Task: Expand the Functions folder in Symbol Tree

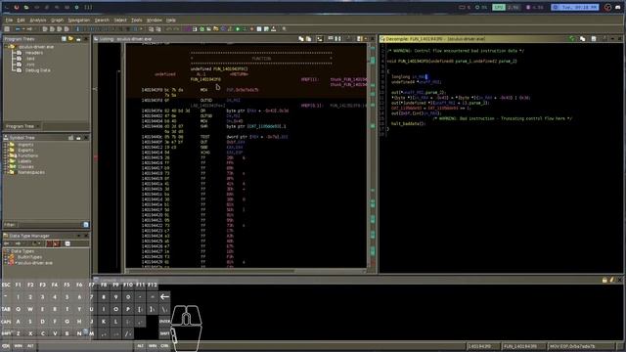Action: (6, 155)
